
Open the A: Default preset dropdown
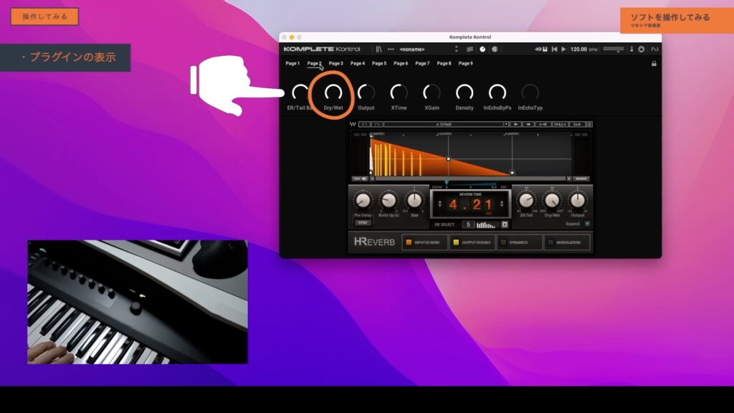[x=444, y=124]
